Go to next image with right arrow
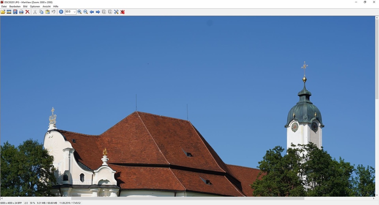The image size is (379, 205). [x=98, y=12]
